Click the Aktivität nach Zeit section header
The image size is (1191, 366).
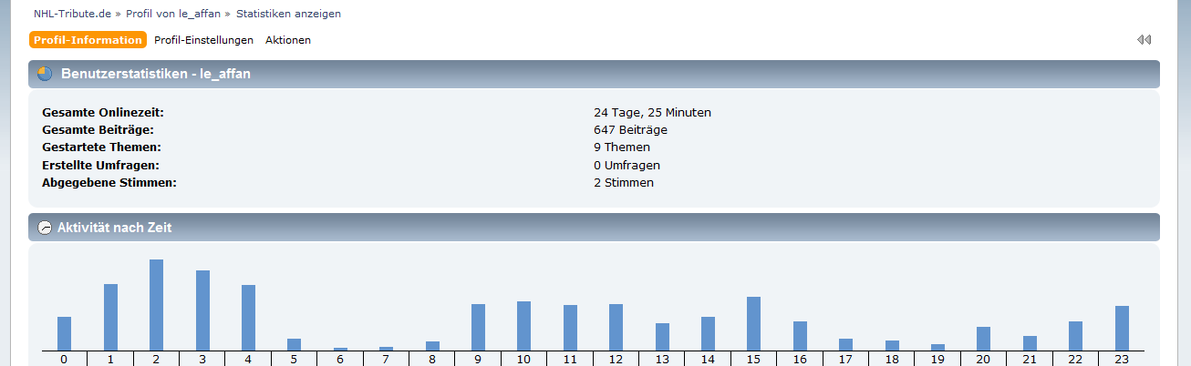(593, 228)
